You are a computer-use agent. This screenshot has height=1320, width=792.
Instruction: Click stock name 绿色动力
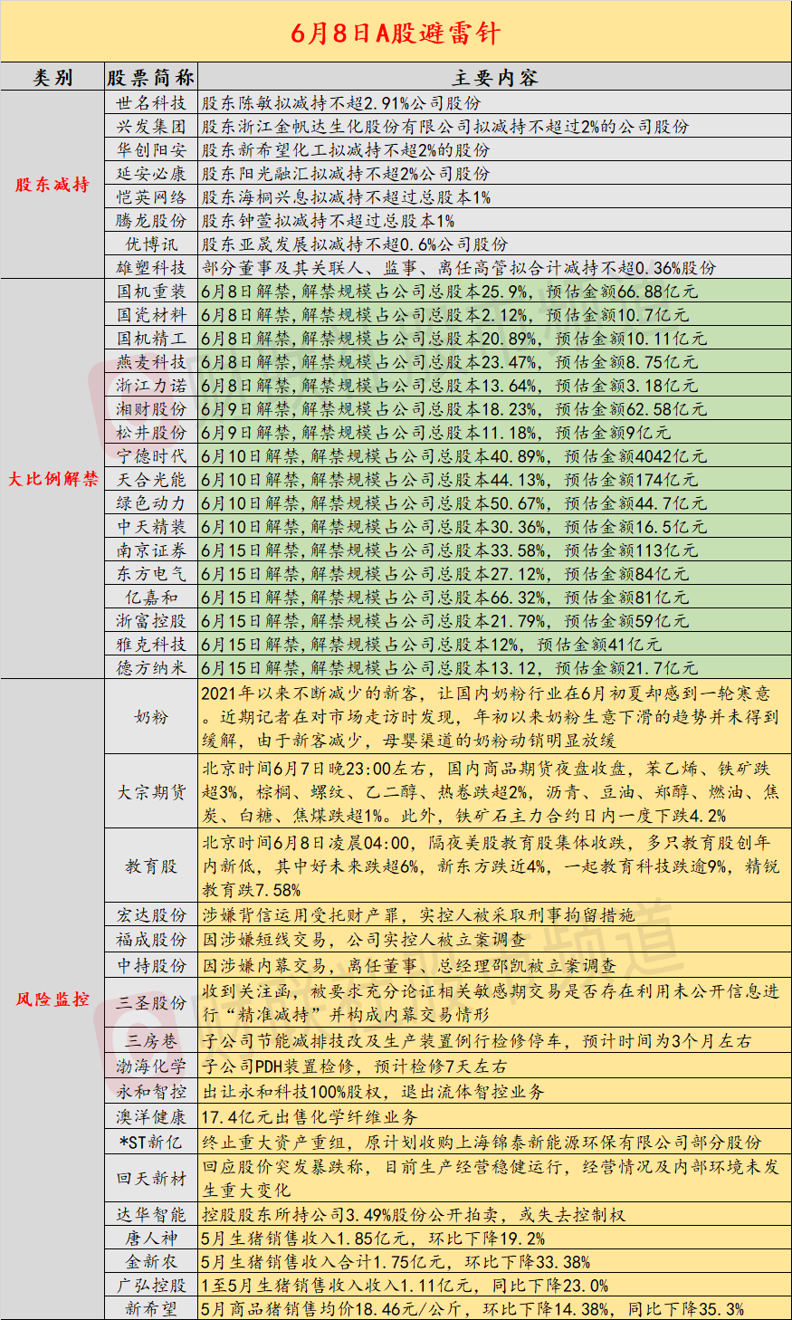coord(151,503)
